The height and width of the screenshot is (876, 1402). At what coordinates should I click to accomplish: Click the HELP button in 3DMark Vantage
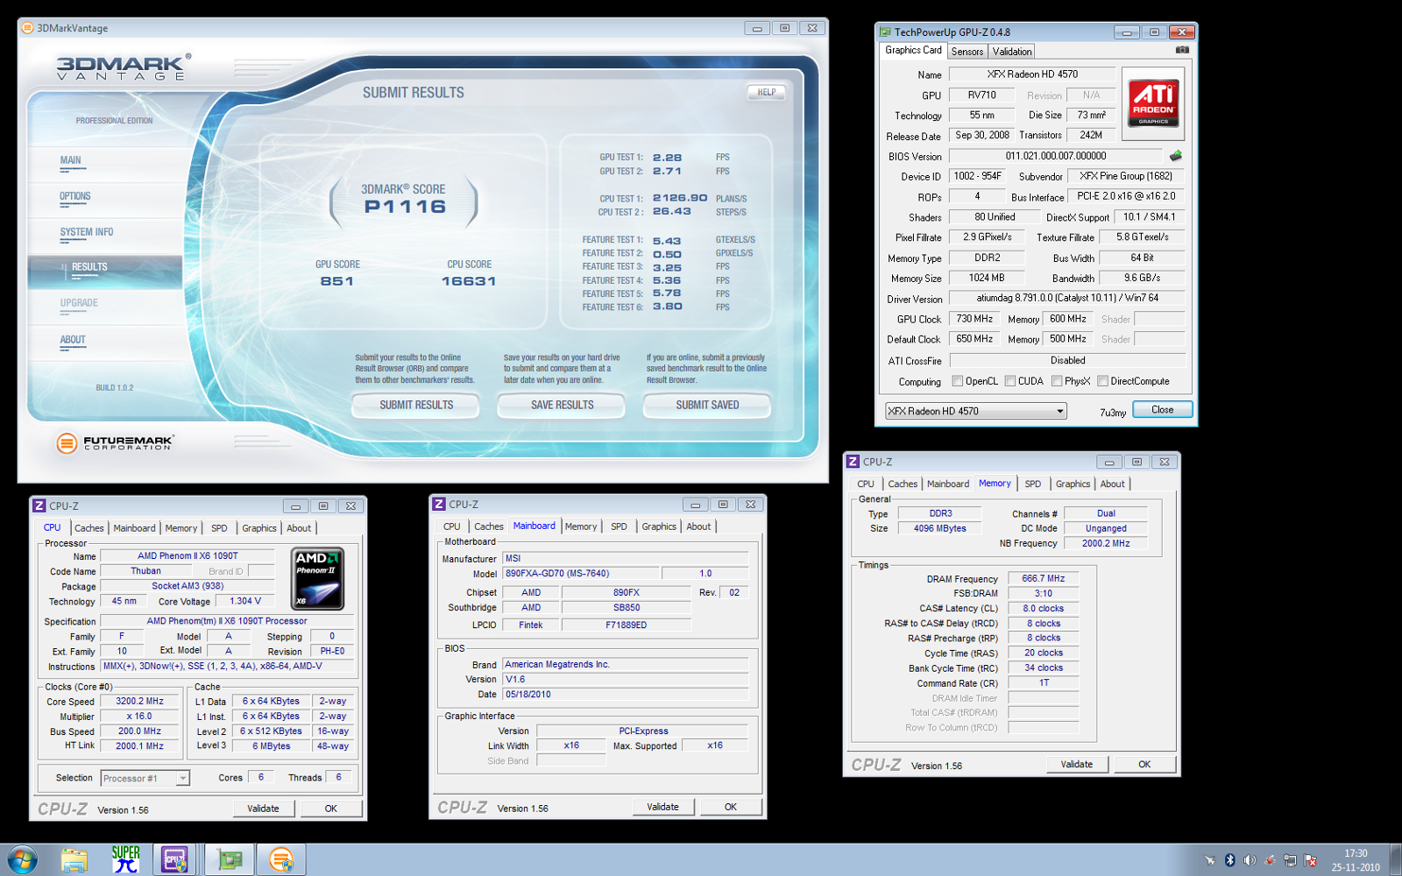click(x=767, y=92)
